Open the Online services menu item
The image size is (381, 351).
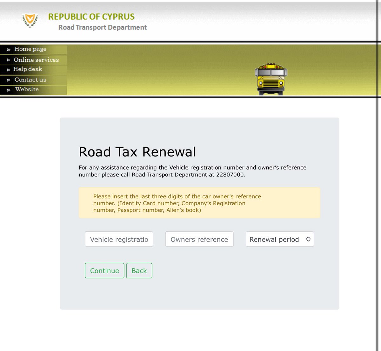coord(33,60)
